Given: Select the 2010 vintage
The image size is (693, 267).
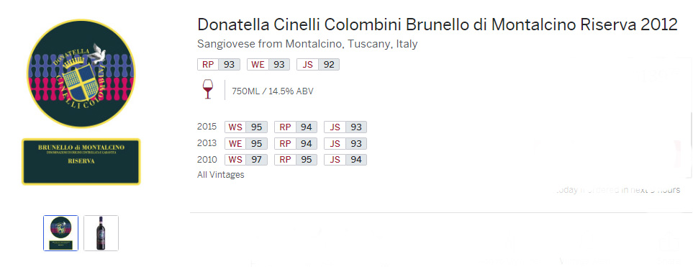Looking at the screenshot, I should (207, 160).
